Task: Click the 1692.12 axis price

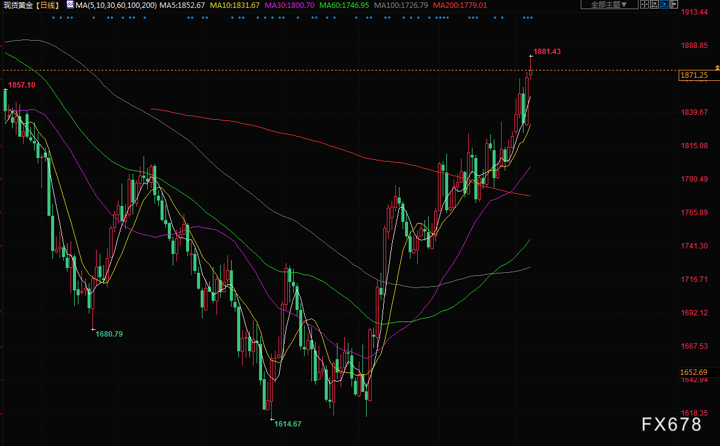Action: click(694, 313)
